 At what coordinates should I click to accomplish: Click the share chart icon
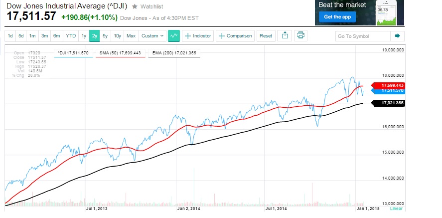pos(285,36)
